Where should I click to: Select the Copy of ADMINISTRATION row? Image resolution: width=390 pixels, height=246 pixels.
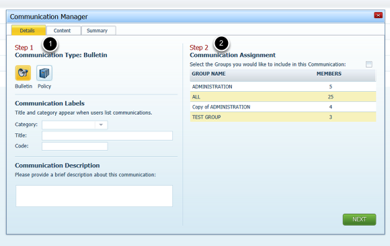[283, 107]
